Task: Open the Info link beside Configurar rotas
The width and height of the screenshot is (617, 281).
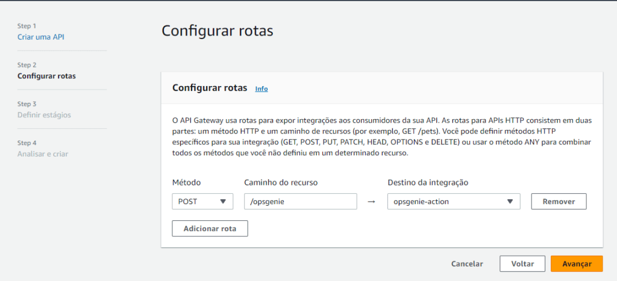Action: (x=262, y=89)
